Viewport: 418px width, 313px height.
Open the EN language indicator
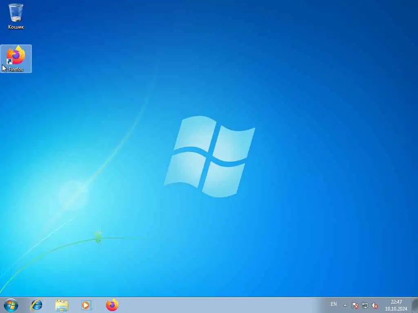334,304
